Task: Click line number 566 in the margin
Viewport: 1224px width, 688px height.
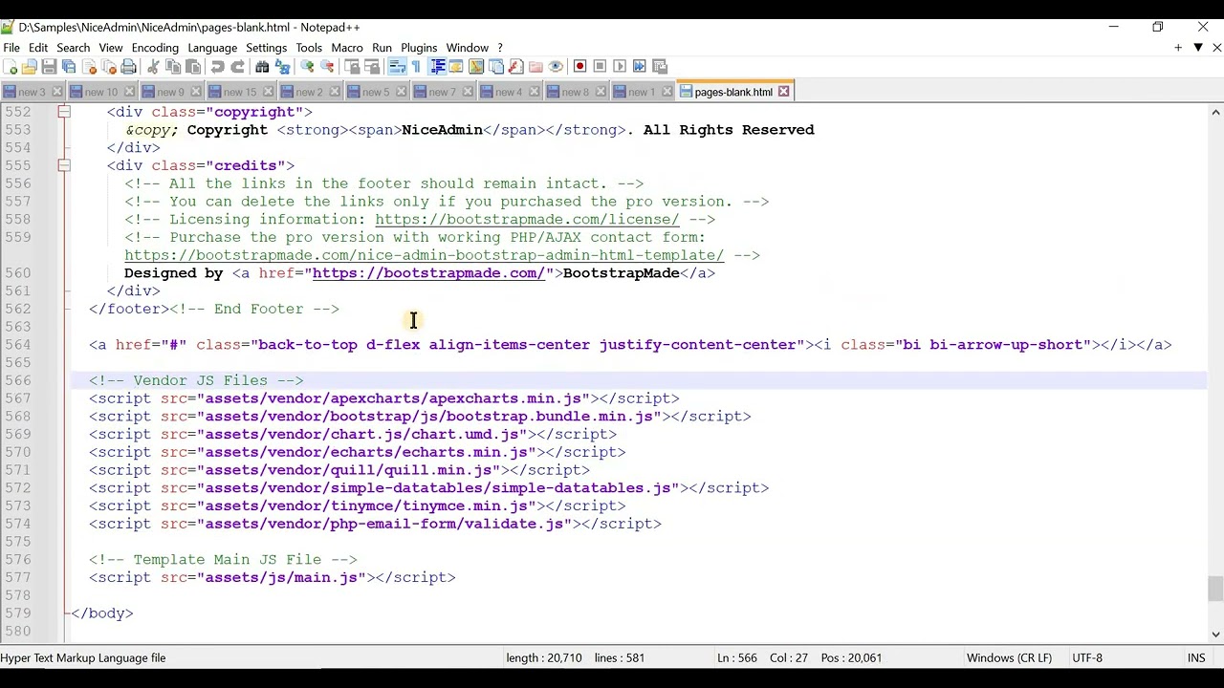Action: click(x=16, y=380)
